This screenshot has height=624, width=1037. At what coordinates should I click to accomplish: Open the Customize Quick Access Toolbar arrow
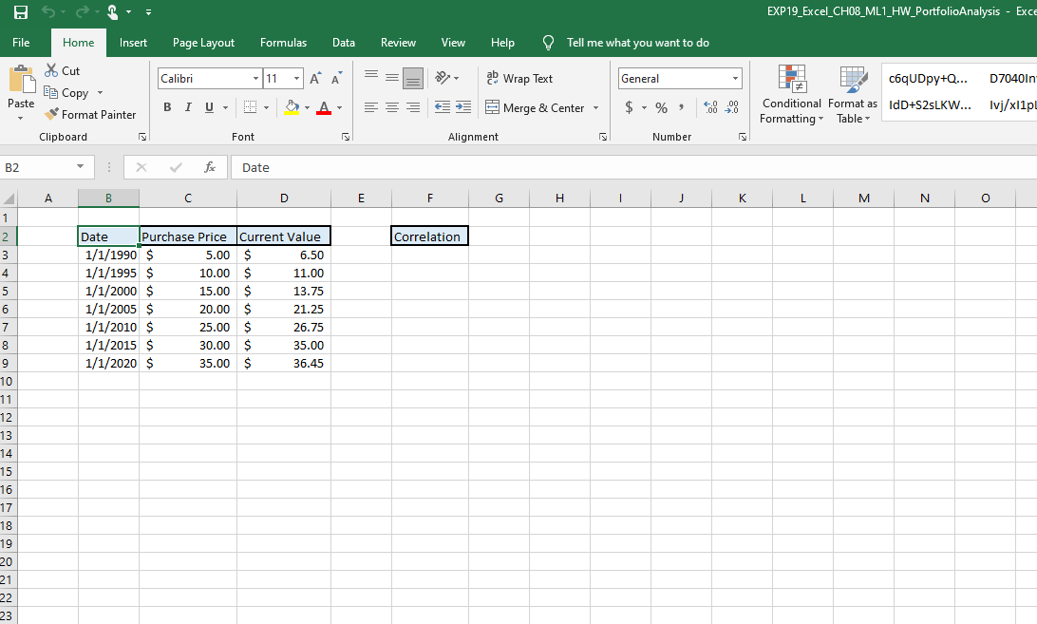pos(148,12)
